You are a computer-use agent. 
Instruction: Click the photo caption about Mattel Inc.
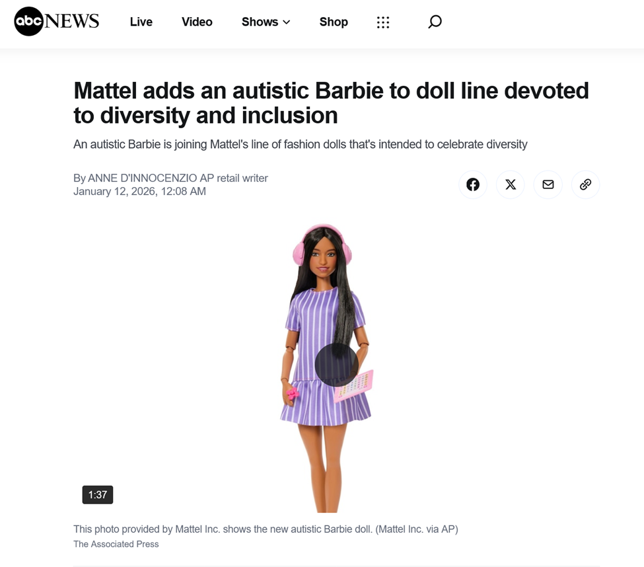pyautogui.click(x=266, y=529)
